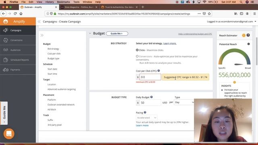Click the Firefox home button
The width and height of the screenshot is (258, 145).
tap(21, 14)
